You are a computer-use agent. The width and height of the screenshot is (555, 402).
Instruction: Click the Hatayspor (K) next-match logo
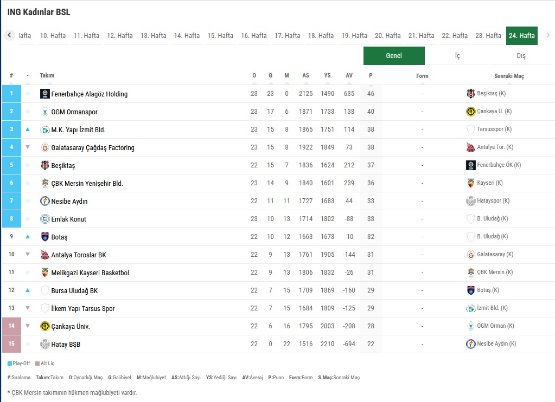click(x=470, y=201)
